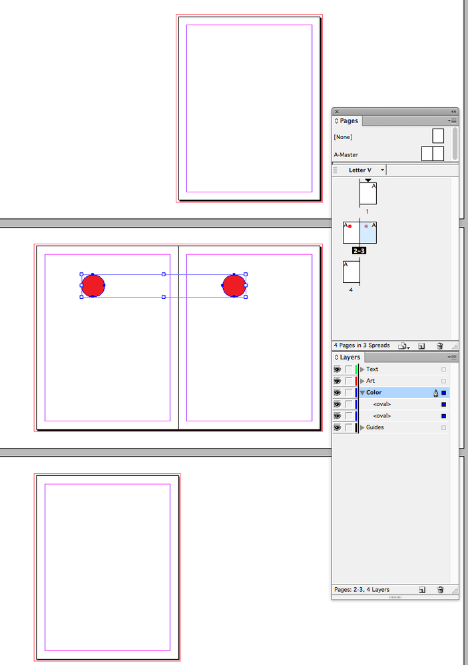Screen dimensions: 468x665
Task: Select right red circle on page 3
Action: (x=234, y=286)
